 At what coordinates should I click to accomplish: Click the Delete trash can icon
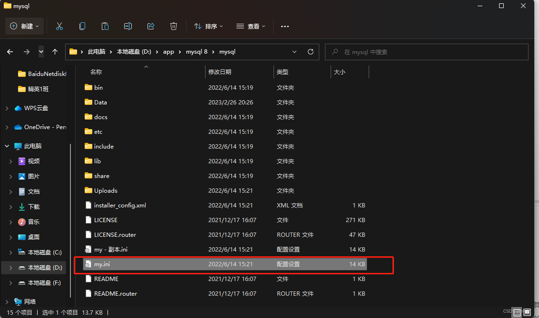point(174,26)
